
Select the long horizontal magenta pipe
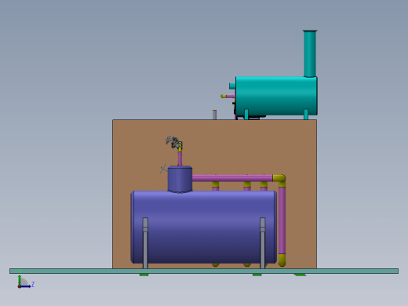pos(232,178)
